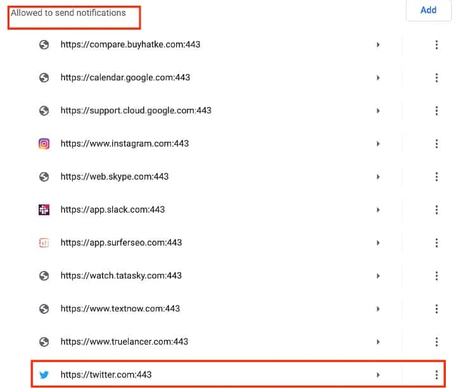Expand site details arrow for watch.tatasky.com

(378, 276)
